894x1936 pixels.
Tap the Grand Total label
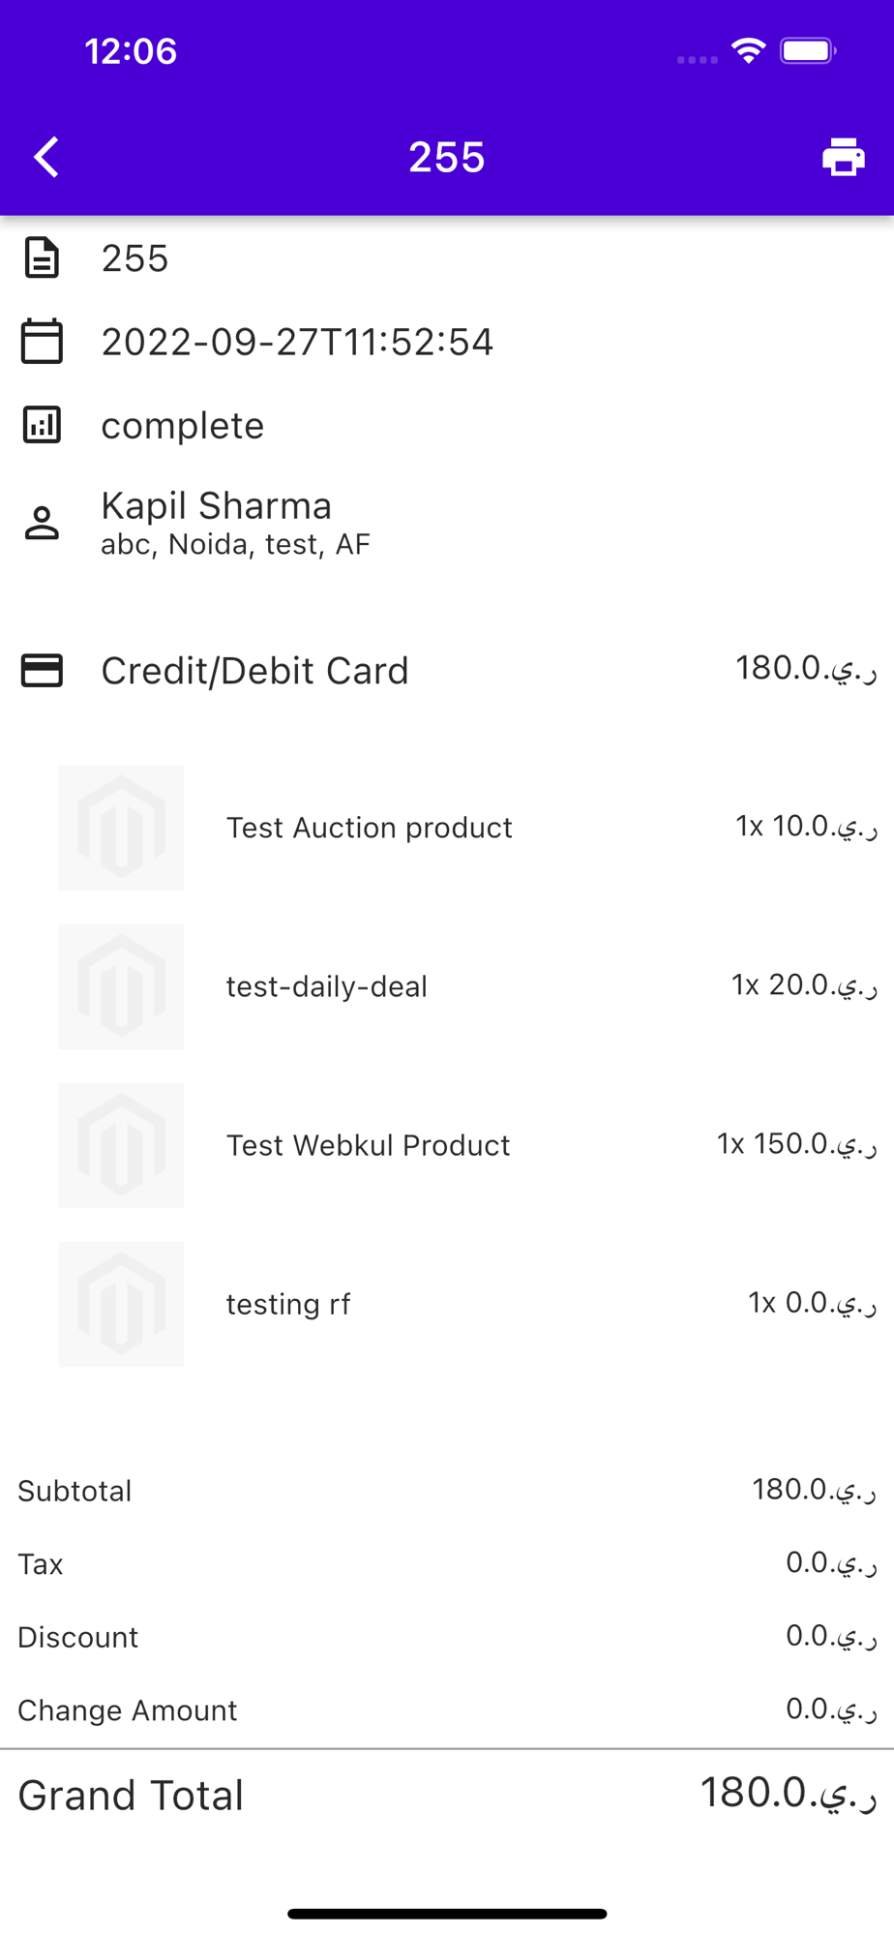[x=131, y=1795]
